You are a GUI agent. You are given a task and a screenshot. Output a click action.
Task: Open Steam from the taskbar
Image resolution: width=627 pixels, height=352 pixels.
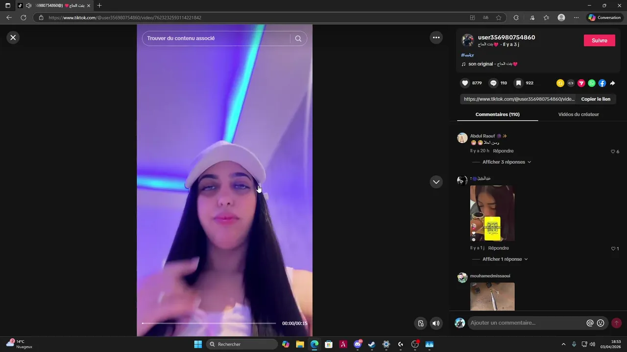[x=372, y=344]
